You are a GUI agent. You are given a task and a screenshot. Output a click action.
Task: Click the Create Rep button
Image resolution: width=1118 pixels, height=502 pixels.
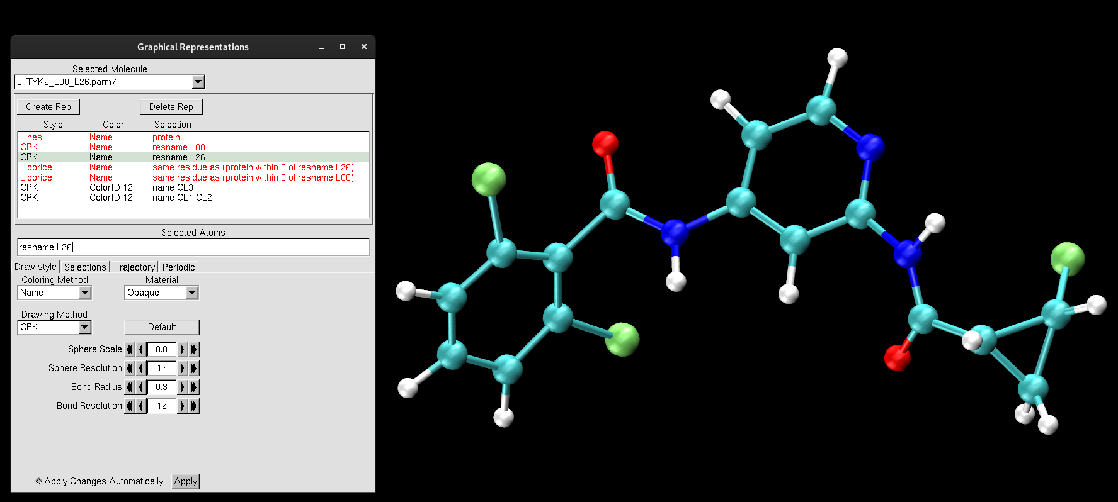click(48, 107)
